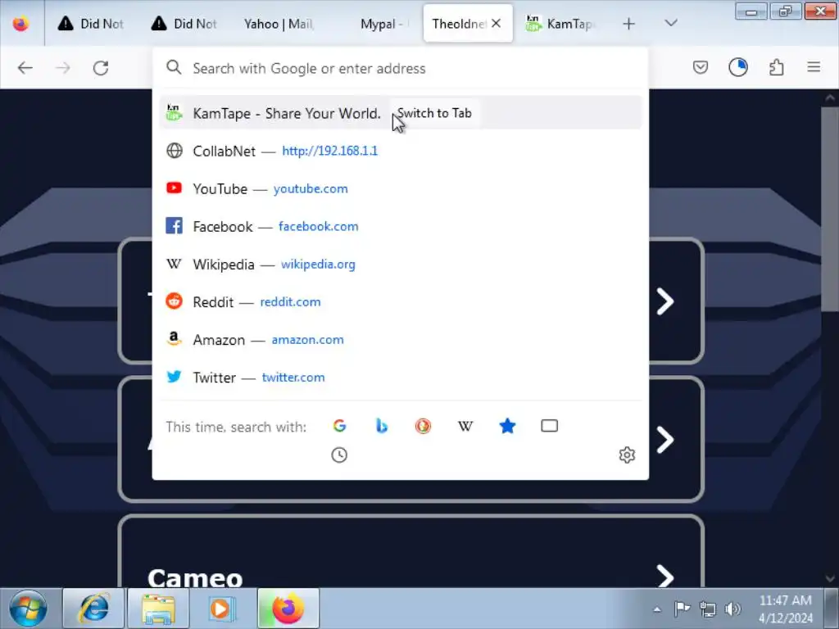Open the YouTube suggestion

tap(400, 189)
